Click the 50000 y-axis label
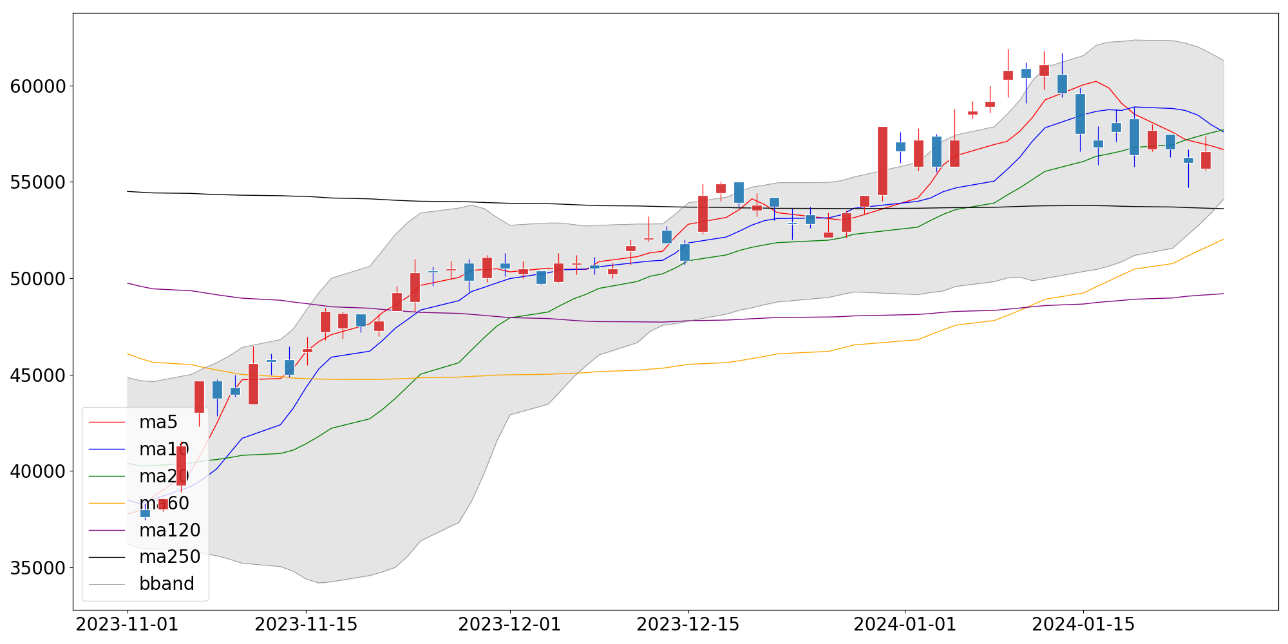 pyautogui.click(x=38, y=279)
